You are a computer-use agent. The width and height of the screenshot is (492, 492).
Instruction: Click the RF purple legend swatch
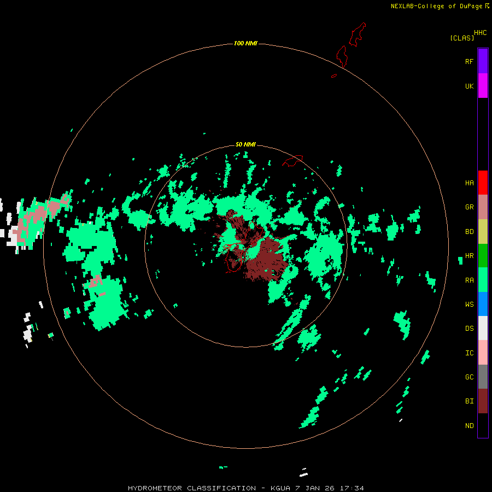click(483, 61)
